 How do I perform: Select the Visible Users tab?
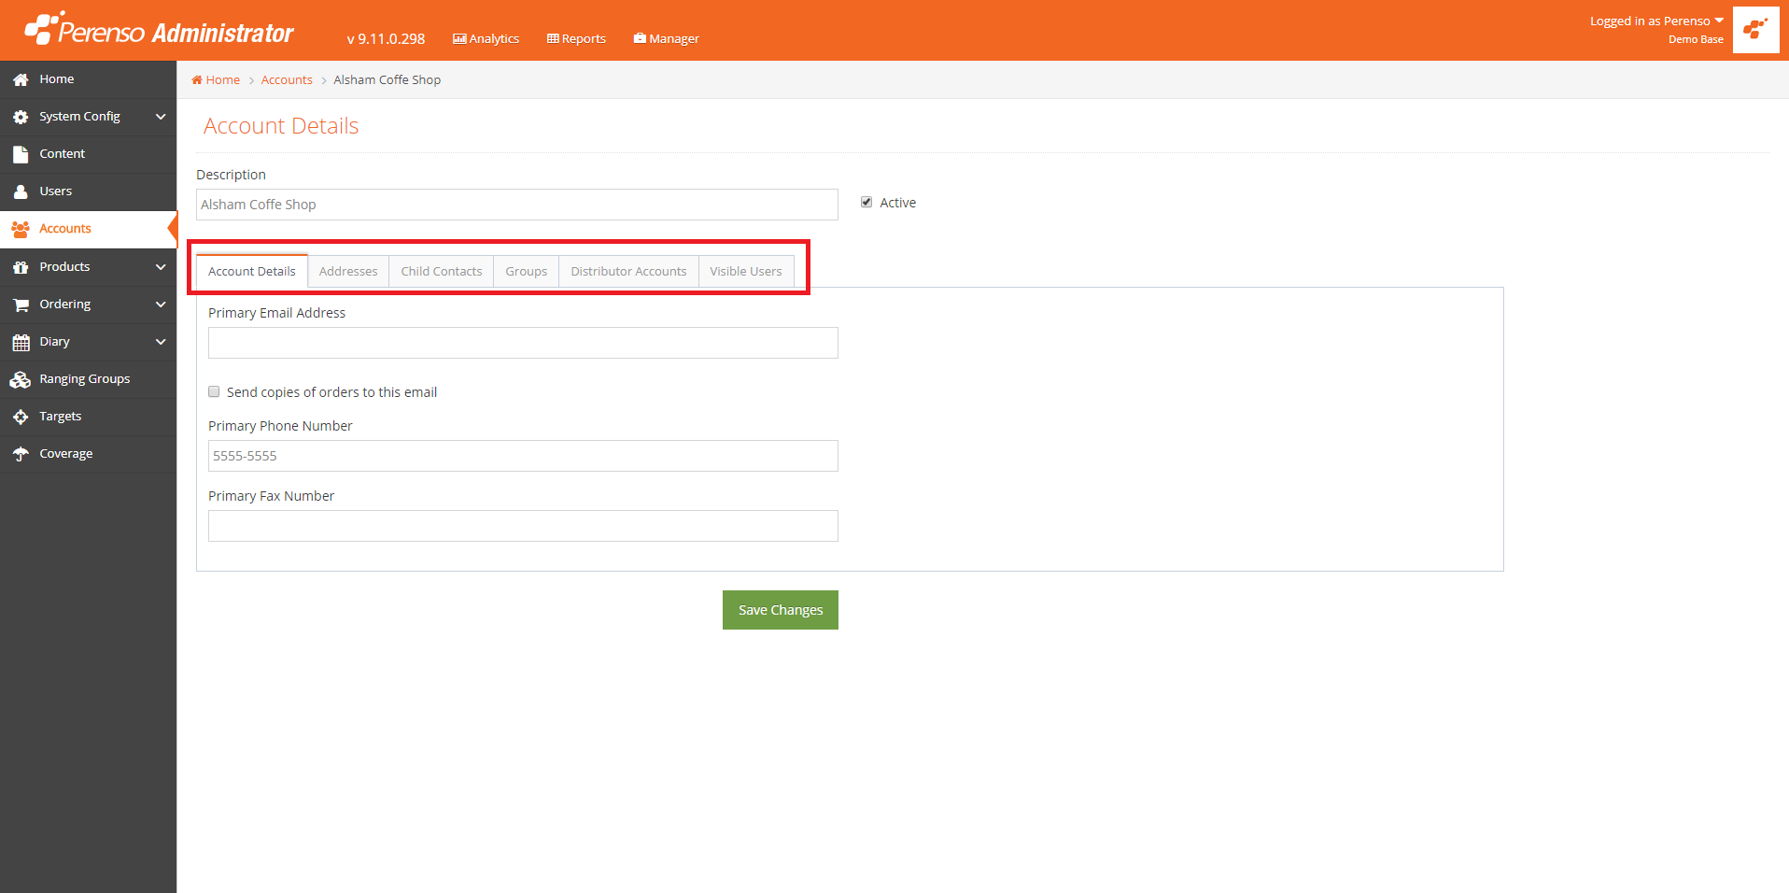[x=746, y=272]
